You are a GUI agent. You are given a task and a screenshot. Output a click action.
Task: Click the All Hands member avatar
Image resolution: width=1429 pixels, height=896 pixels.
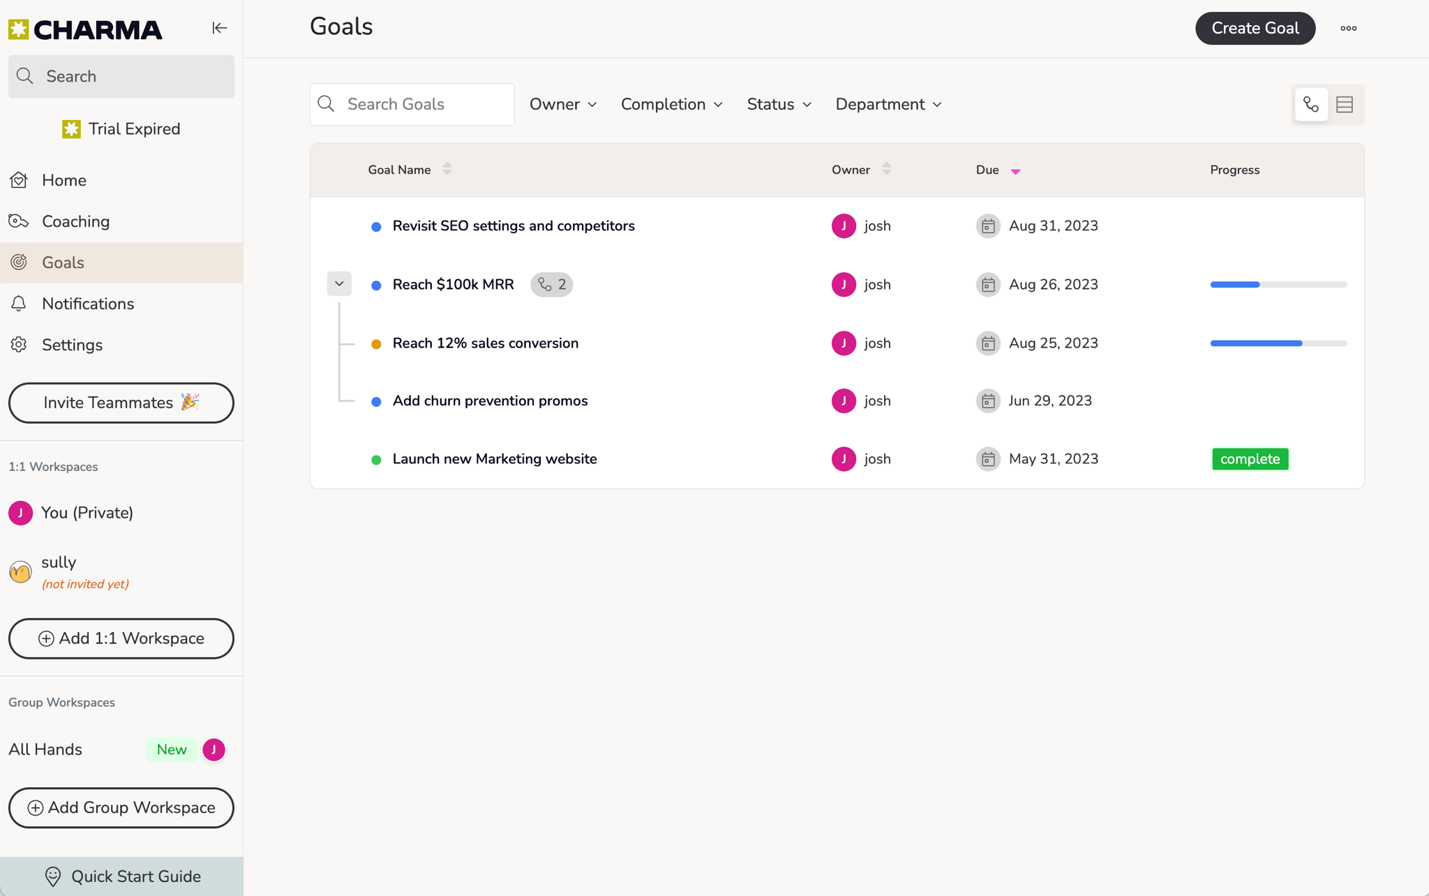pos(214,749)
